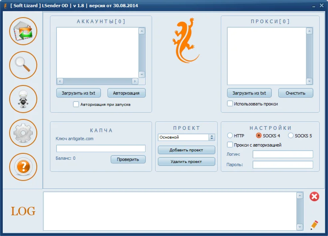
Task: Click the 'LOG' label
Action: (x=23, y=211)
